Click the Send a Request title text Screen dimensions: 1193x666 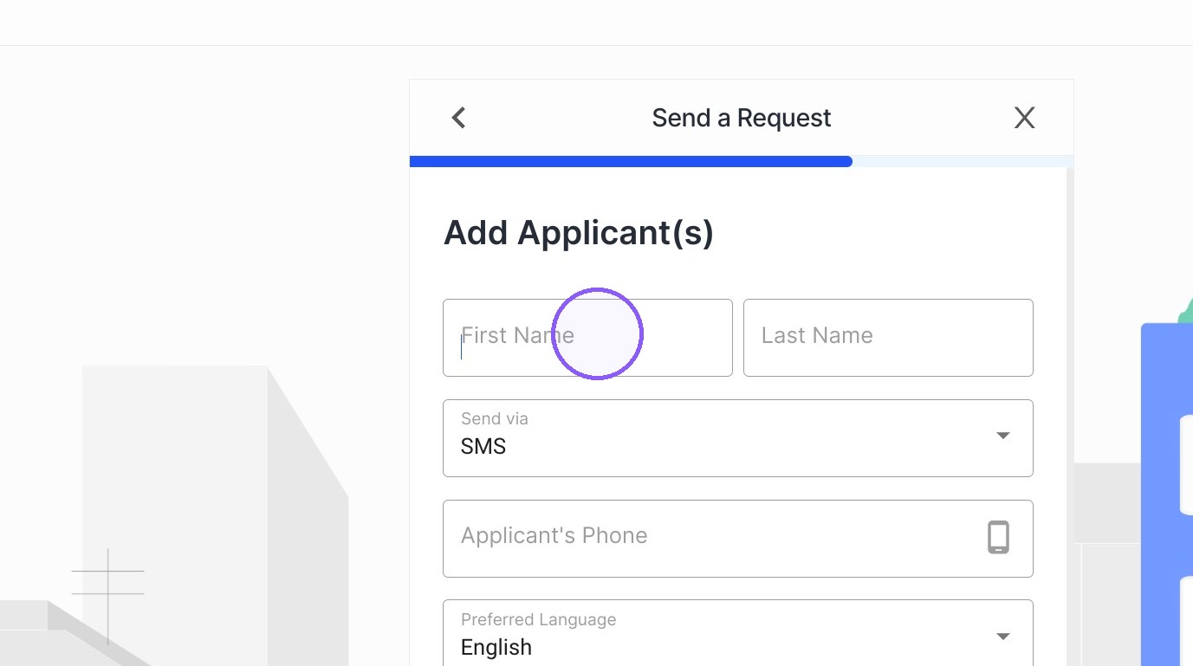742,118
